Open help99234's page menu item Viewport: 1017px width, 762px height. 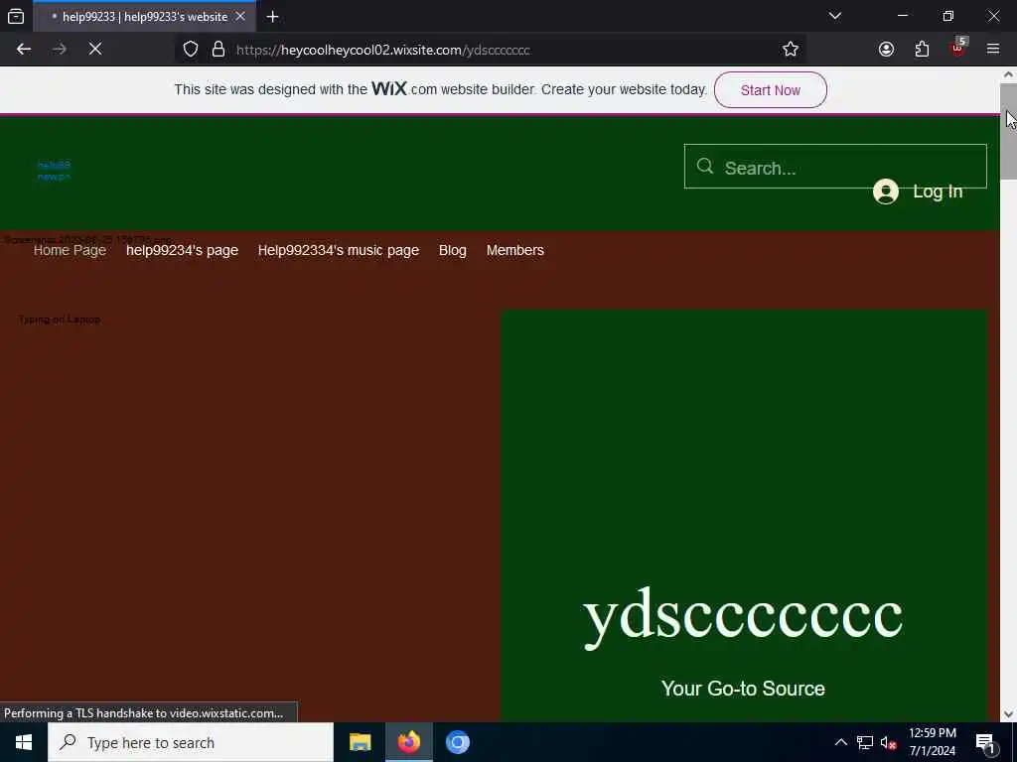pos(183,250)
